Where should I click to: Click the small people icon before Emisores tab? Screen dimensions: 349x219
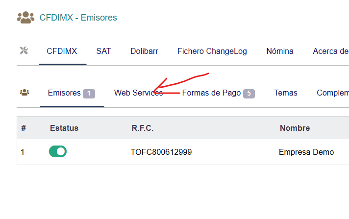(25, 93)
